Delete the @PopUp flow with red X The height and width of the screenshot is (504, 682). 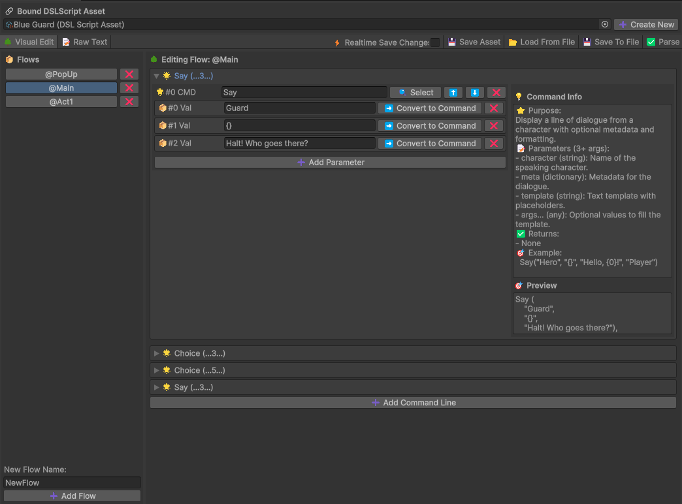click(x=129, y=74)
